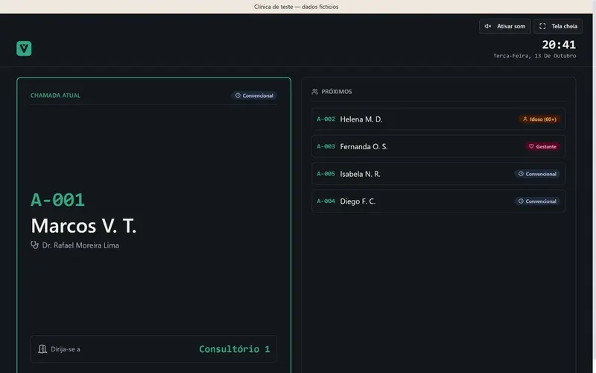Click the called patient name Marcos V. T.
The width and height of the screenshot is (596, 373).
83,226
